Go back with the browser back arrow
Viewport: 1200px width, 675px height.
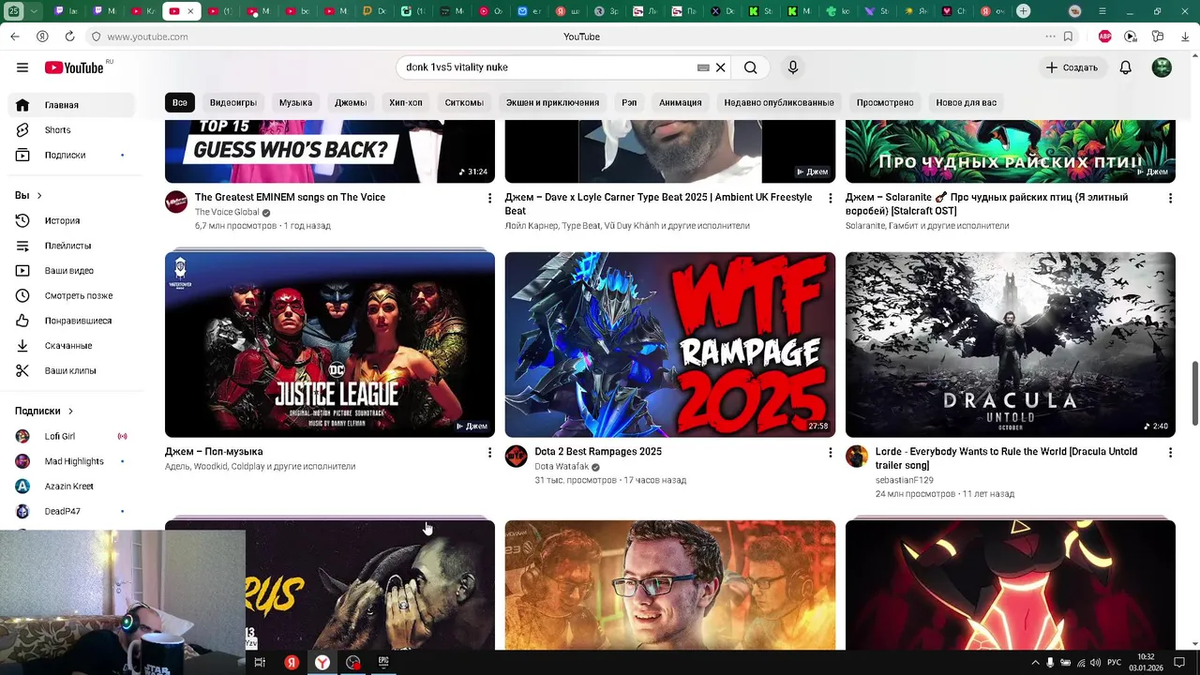[x=15, y=37]
